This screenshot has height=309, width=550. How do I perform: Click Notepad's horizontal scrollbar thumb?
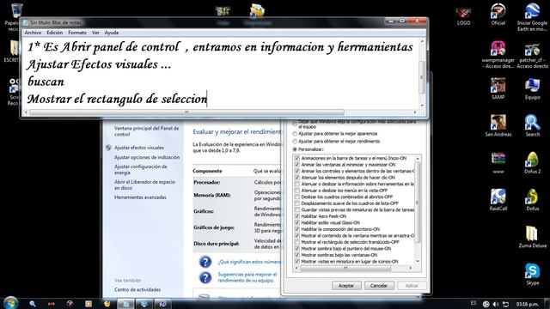click(x=187, y=112)
